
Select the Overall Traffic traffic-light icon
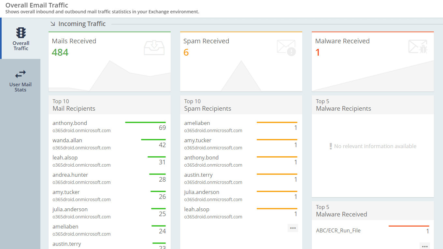point(21,33)
